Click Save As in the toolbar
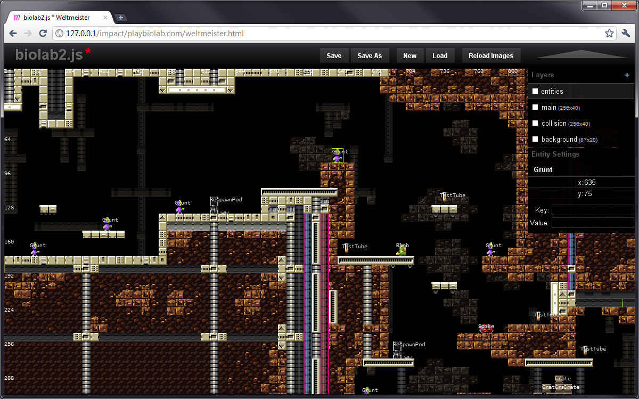The image size is (639, 399). pos(370,55)
